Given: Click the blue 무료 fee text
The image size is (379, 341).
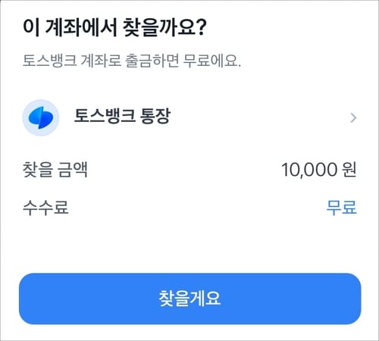Looking at the screenshot, I should coord(342,208).
